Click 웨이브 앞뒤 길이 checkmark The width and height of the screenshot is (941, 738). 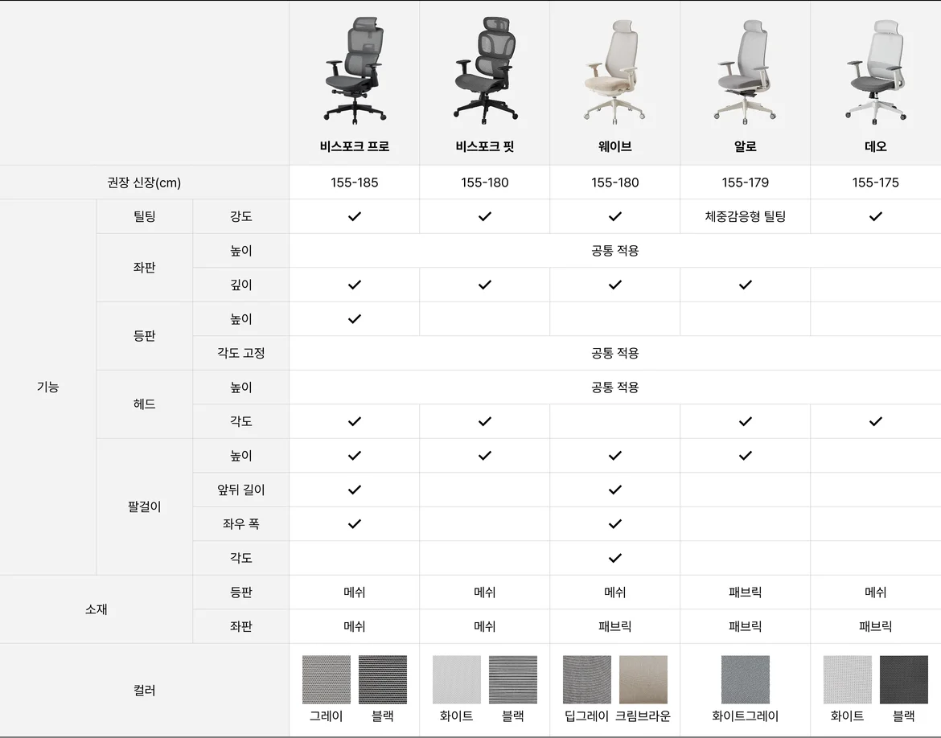pos(615,490)
